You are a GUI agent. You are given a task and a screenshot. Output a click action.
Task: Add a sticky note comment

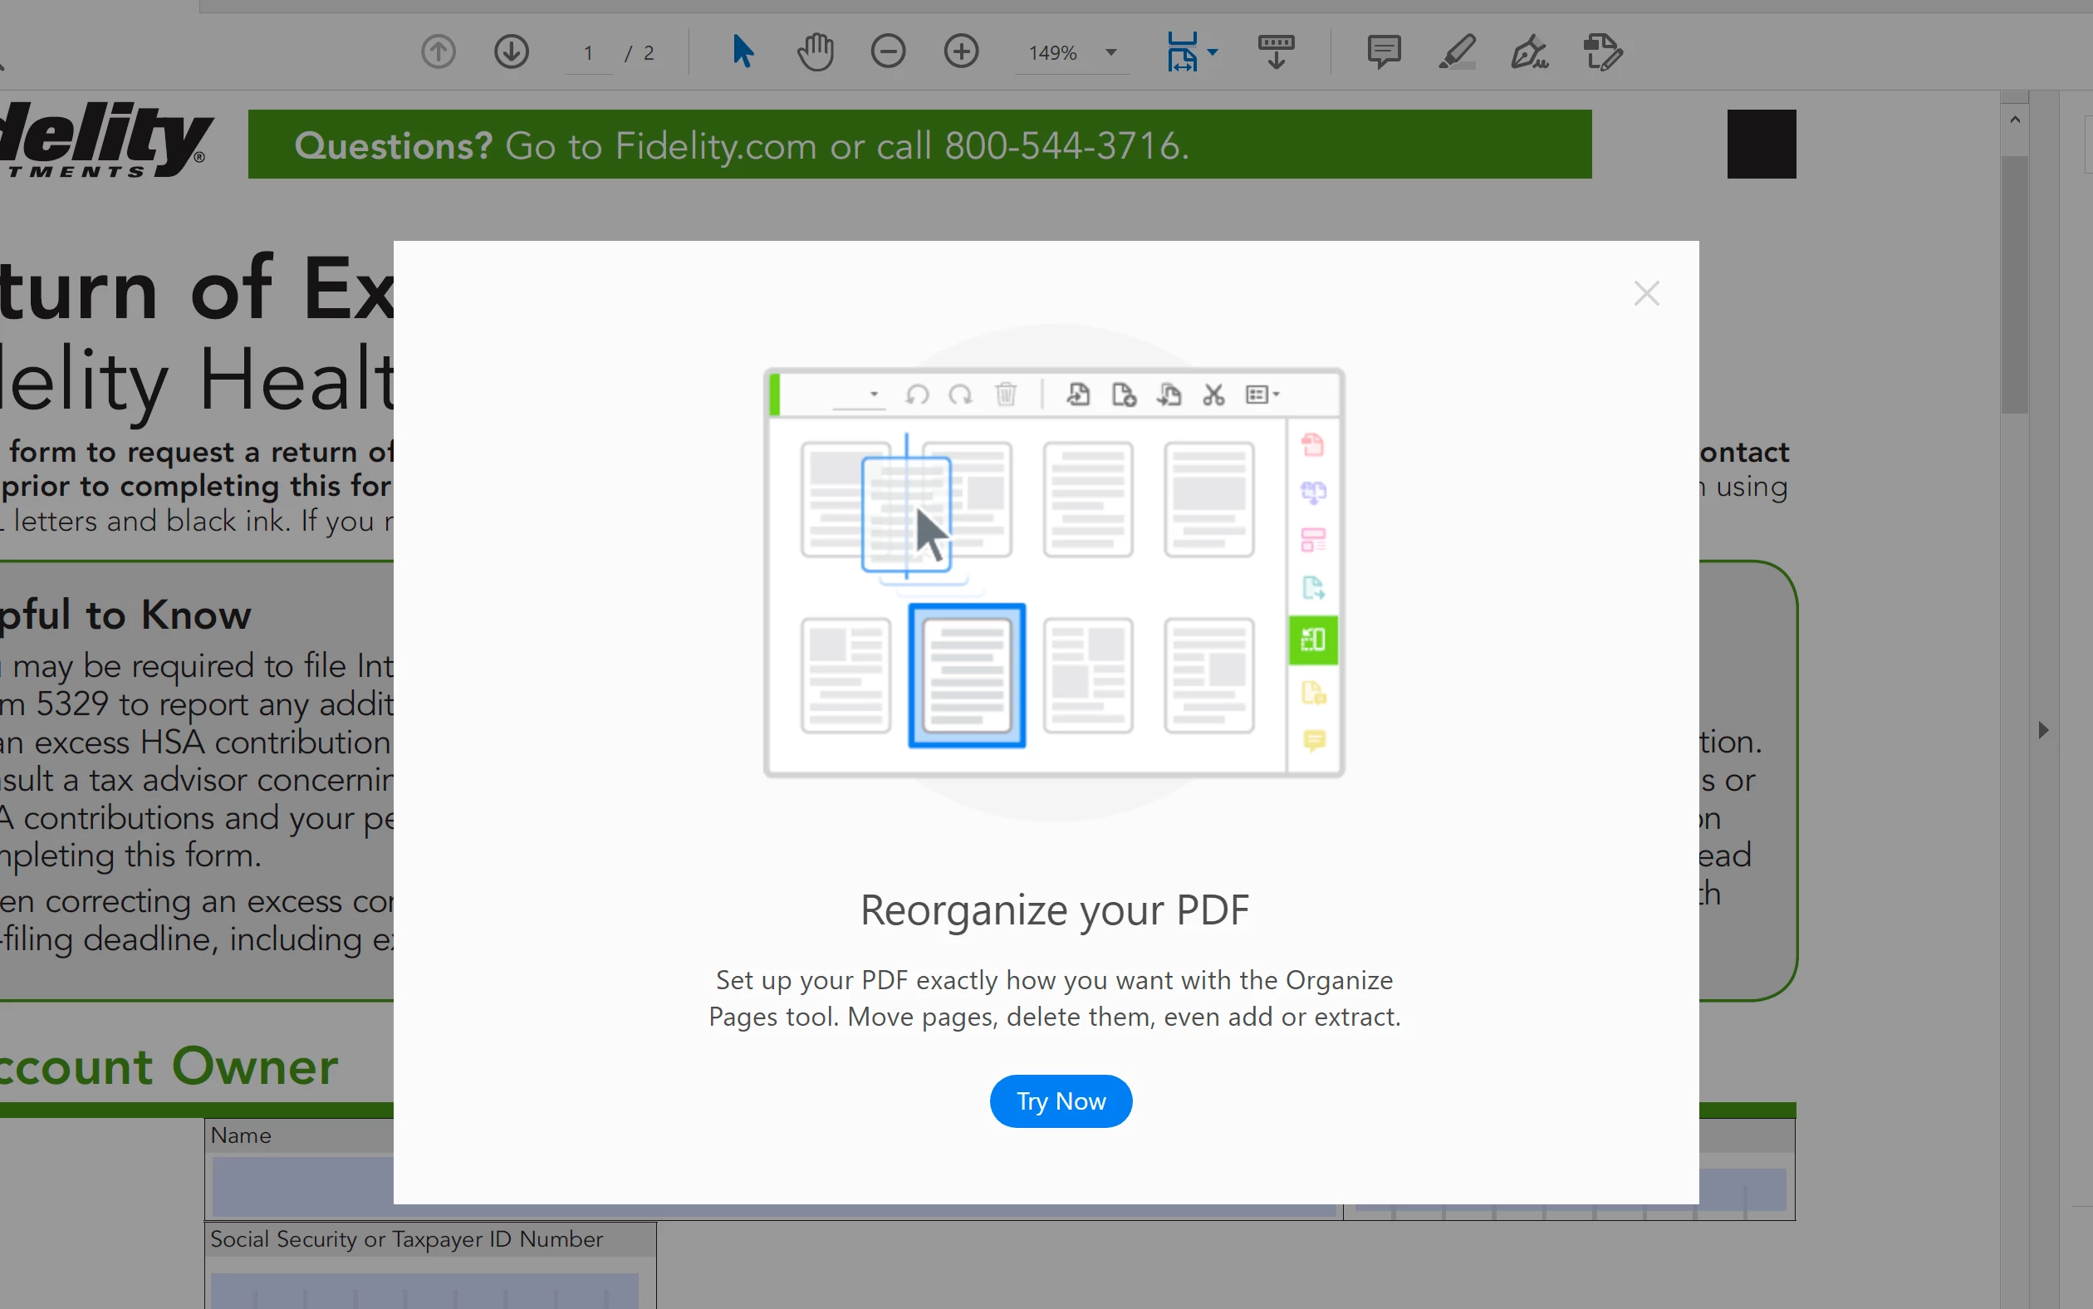[x=1383, y=52]
